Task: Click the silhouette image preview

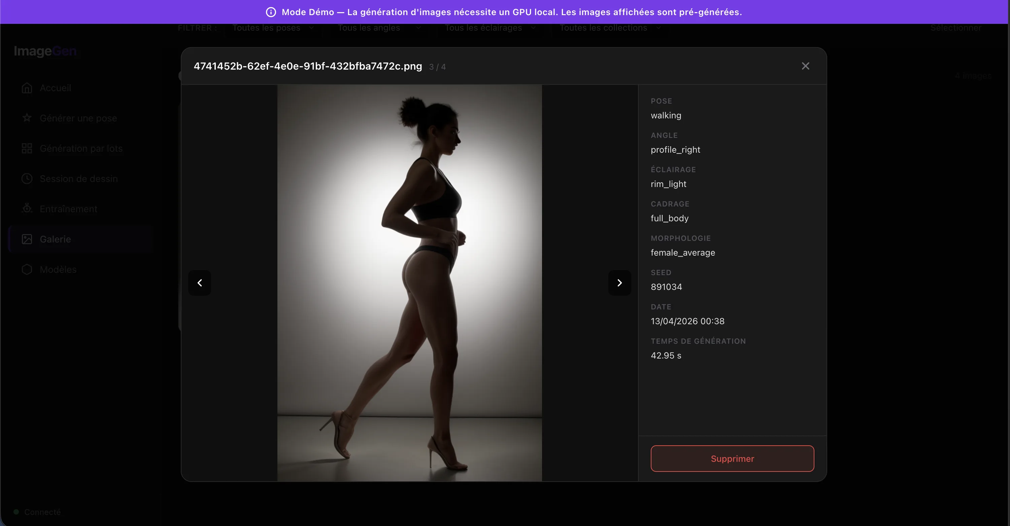Action: [409, 283]
